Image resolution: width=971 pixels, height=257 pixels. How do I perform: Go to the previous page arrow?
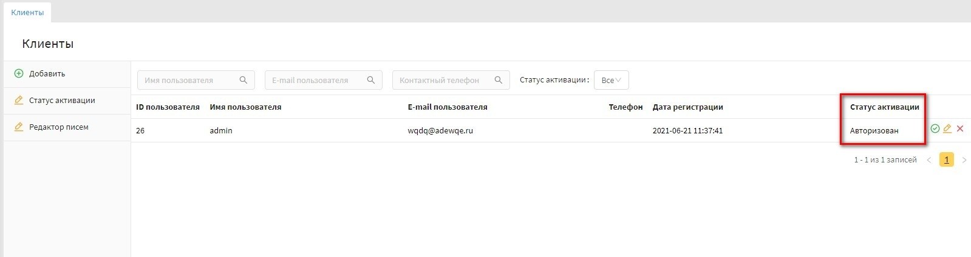click(x=928, y=160)
